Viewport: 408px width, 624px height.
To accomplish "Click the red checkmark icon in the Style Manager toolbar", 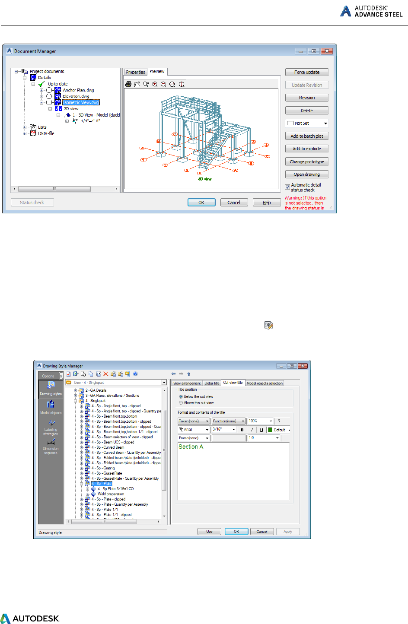I will coord(68,374).
